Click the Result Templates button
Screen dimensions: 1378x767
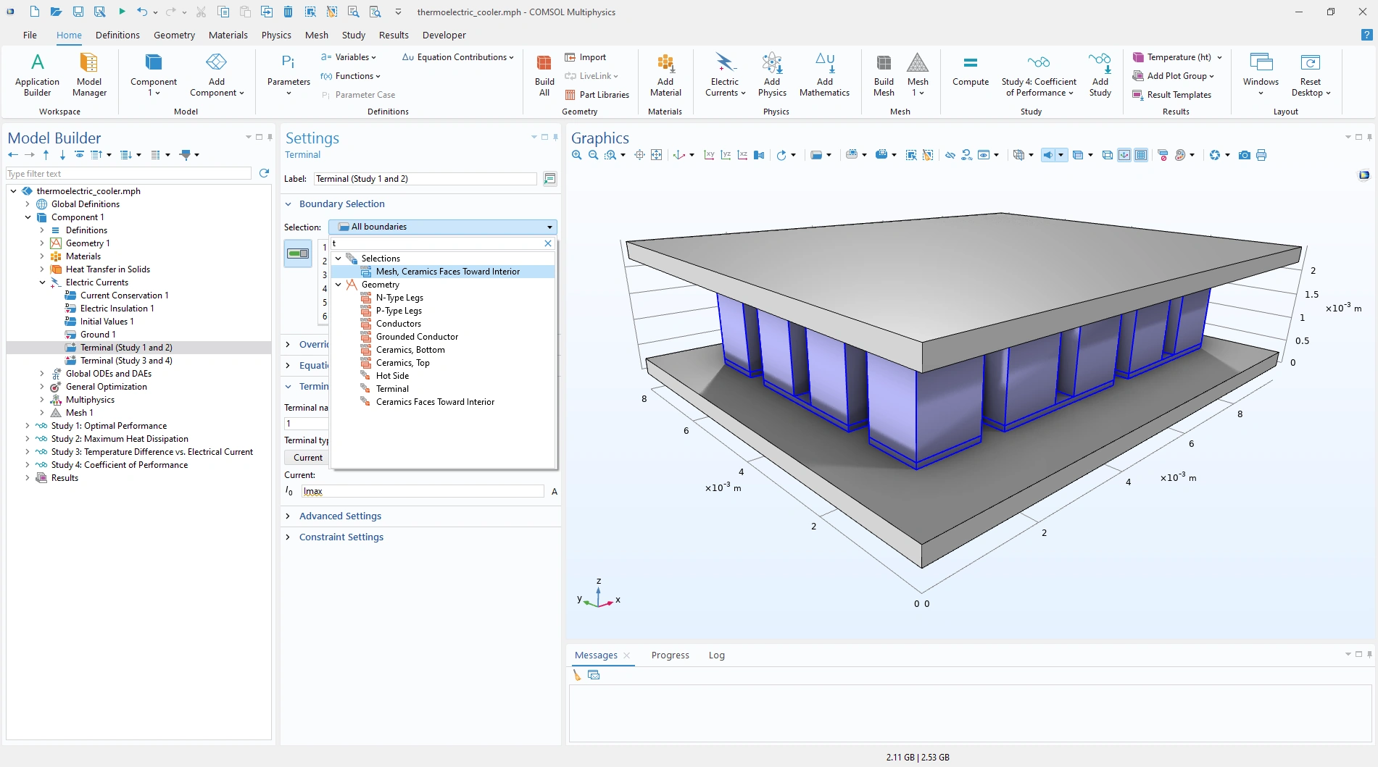point(1172,95)
